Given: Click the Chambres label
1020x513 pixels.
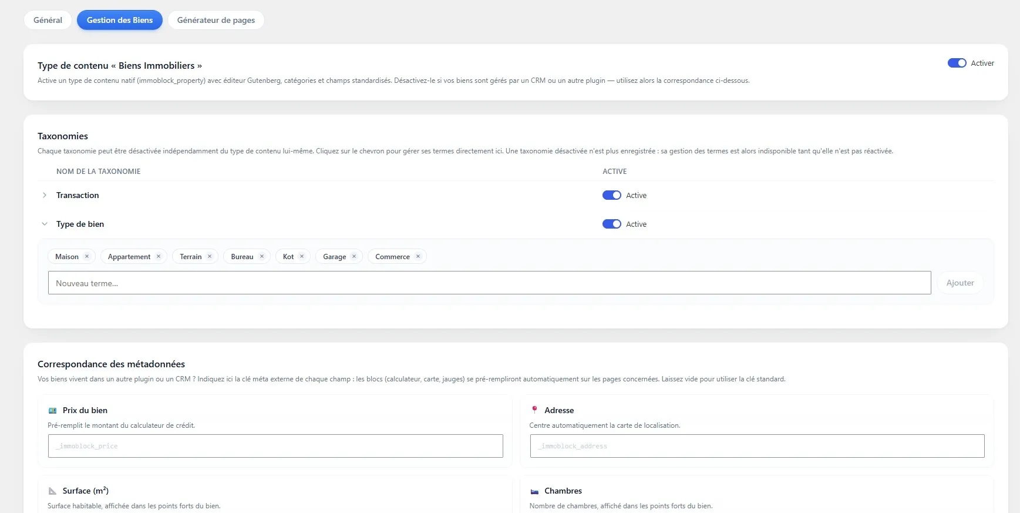Looking at the screenshot, I should [563, 491].
